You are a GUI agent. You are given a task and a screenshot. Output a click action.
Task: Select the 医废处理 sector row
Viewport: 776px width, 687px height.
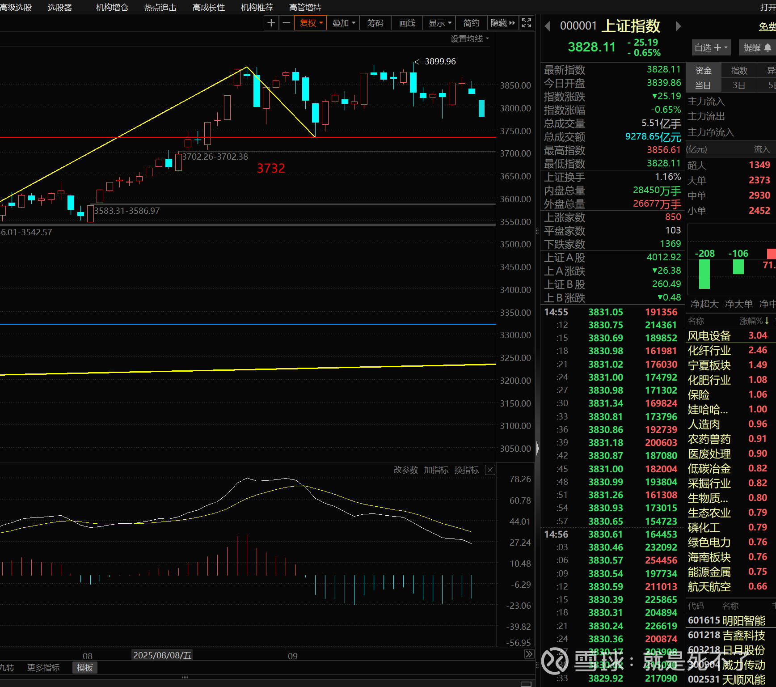coord(730,454)
